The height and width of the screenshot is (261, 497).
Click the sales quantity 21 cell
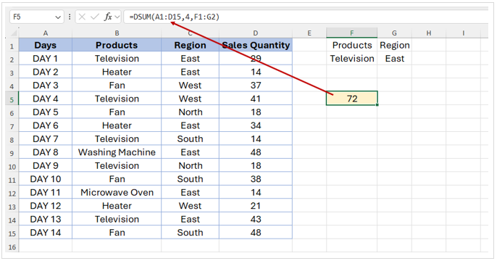tap(256, 205)
